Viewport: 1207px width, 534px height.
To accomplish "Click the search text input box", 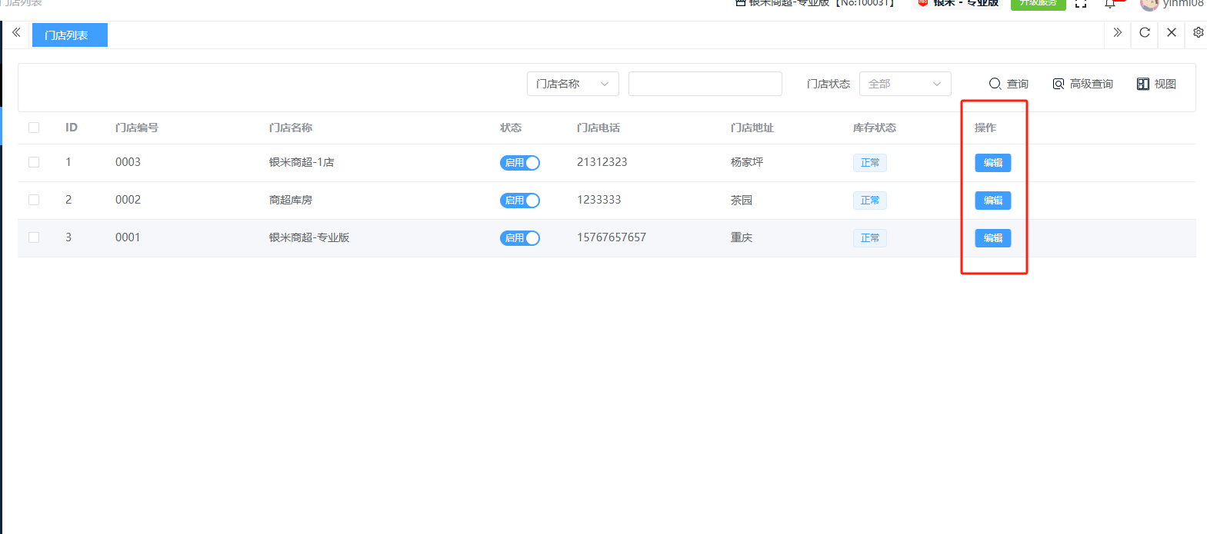I will click(x=705, y=84).
